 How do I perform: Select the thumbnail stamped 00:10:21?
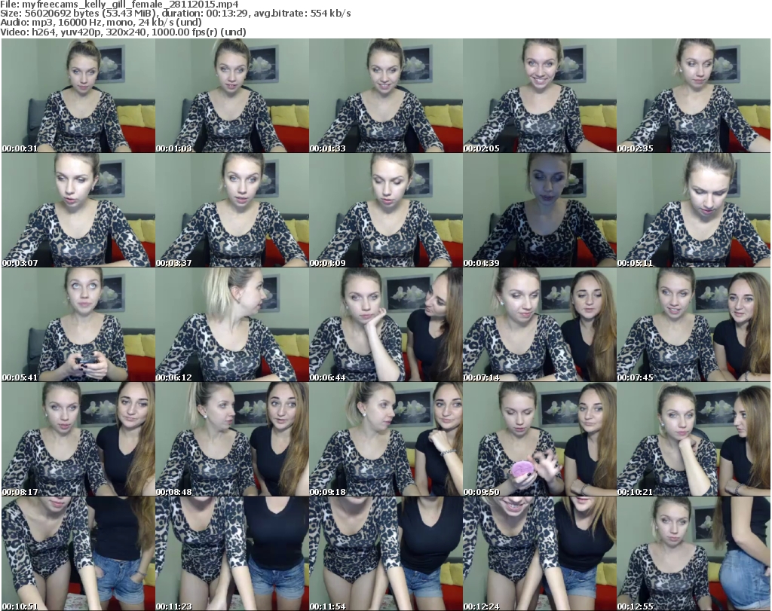point(694,439)
